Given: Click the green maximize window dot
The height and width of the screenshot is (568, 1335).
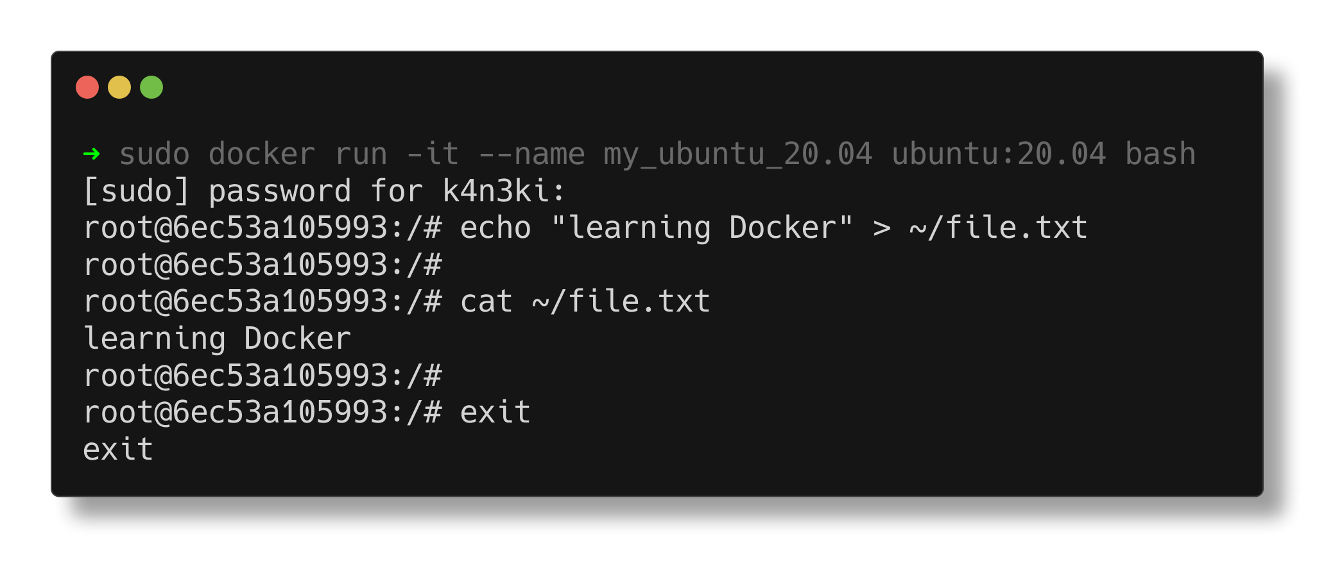Looking at the screenshot, I should [151, 87].
